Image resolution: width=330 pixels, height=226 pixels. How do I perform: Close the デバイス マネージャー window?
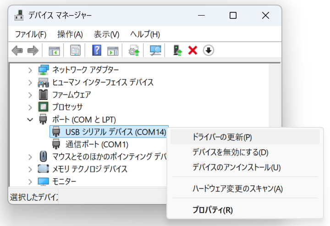click(x=265, y=16)
